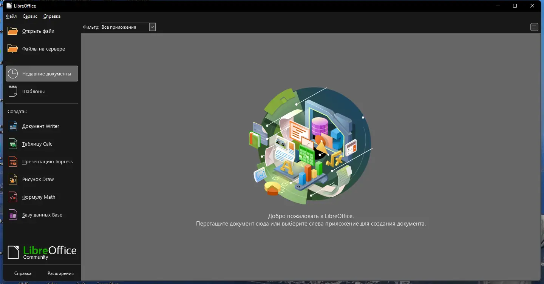Create a new Таблицу Calc spreadsheet

pyautogui.click(x=42, y=144)
